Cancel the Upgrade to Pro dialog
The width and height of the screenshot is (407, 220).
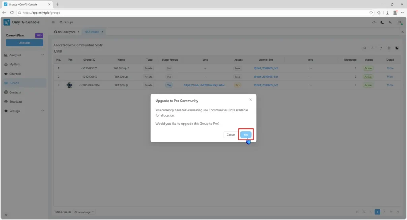[x=231, y=134]
